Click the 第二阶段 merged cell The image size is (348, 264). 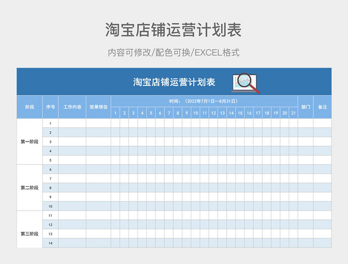click(29, 188)
